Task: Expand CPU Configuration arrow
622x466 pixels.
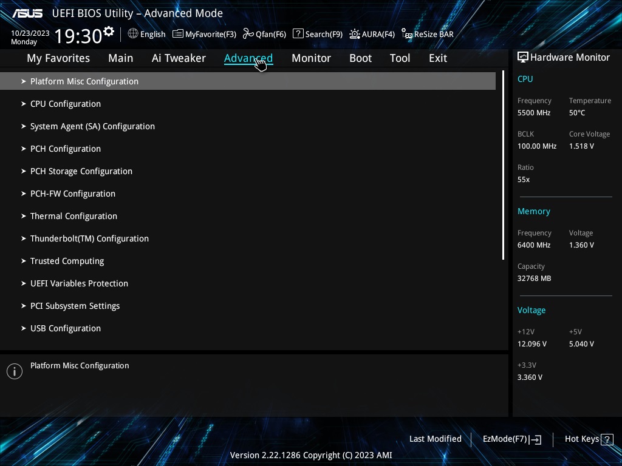Action: [24, 104]
